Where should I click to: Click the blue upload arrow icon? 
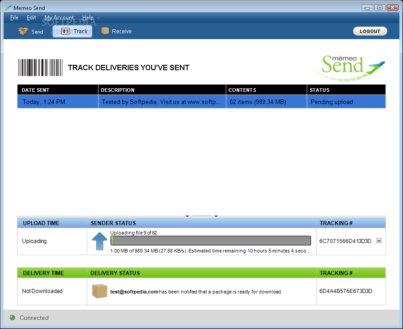tap(99, 241)
